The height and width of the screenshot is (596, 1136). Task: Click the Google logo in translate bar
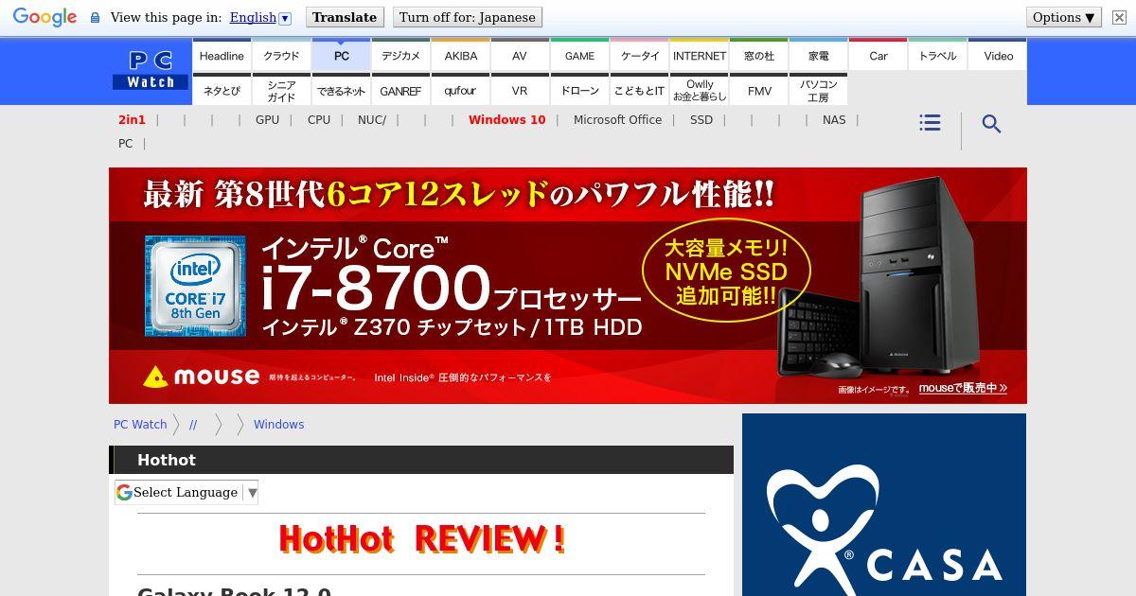click(44, 18)
